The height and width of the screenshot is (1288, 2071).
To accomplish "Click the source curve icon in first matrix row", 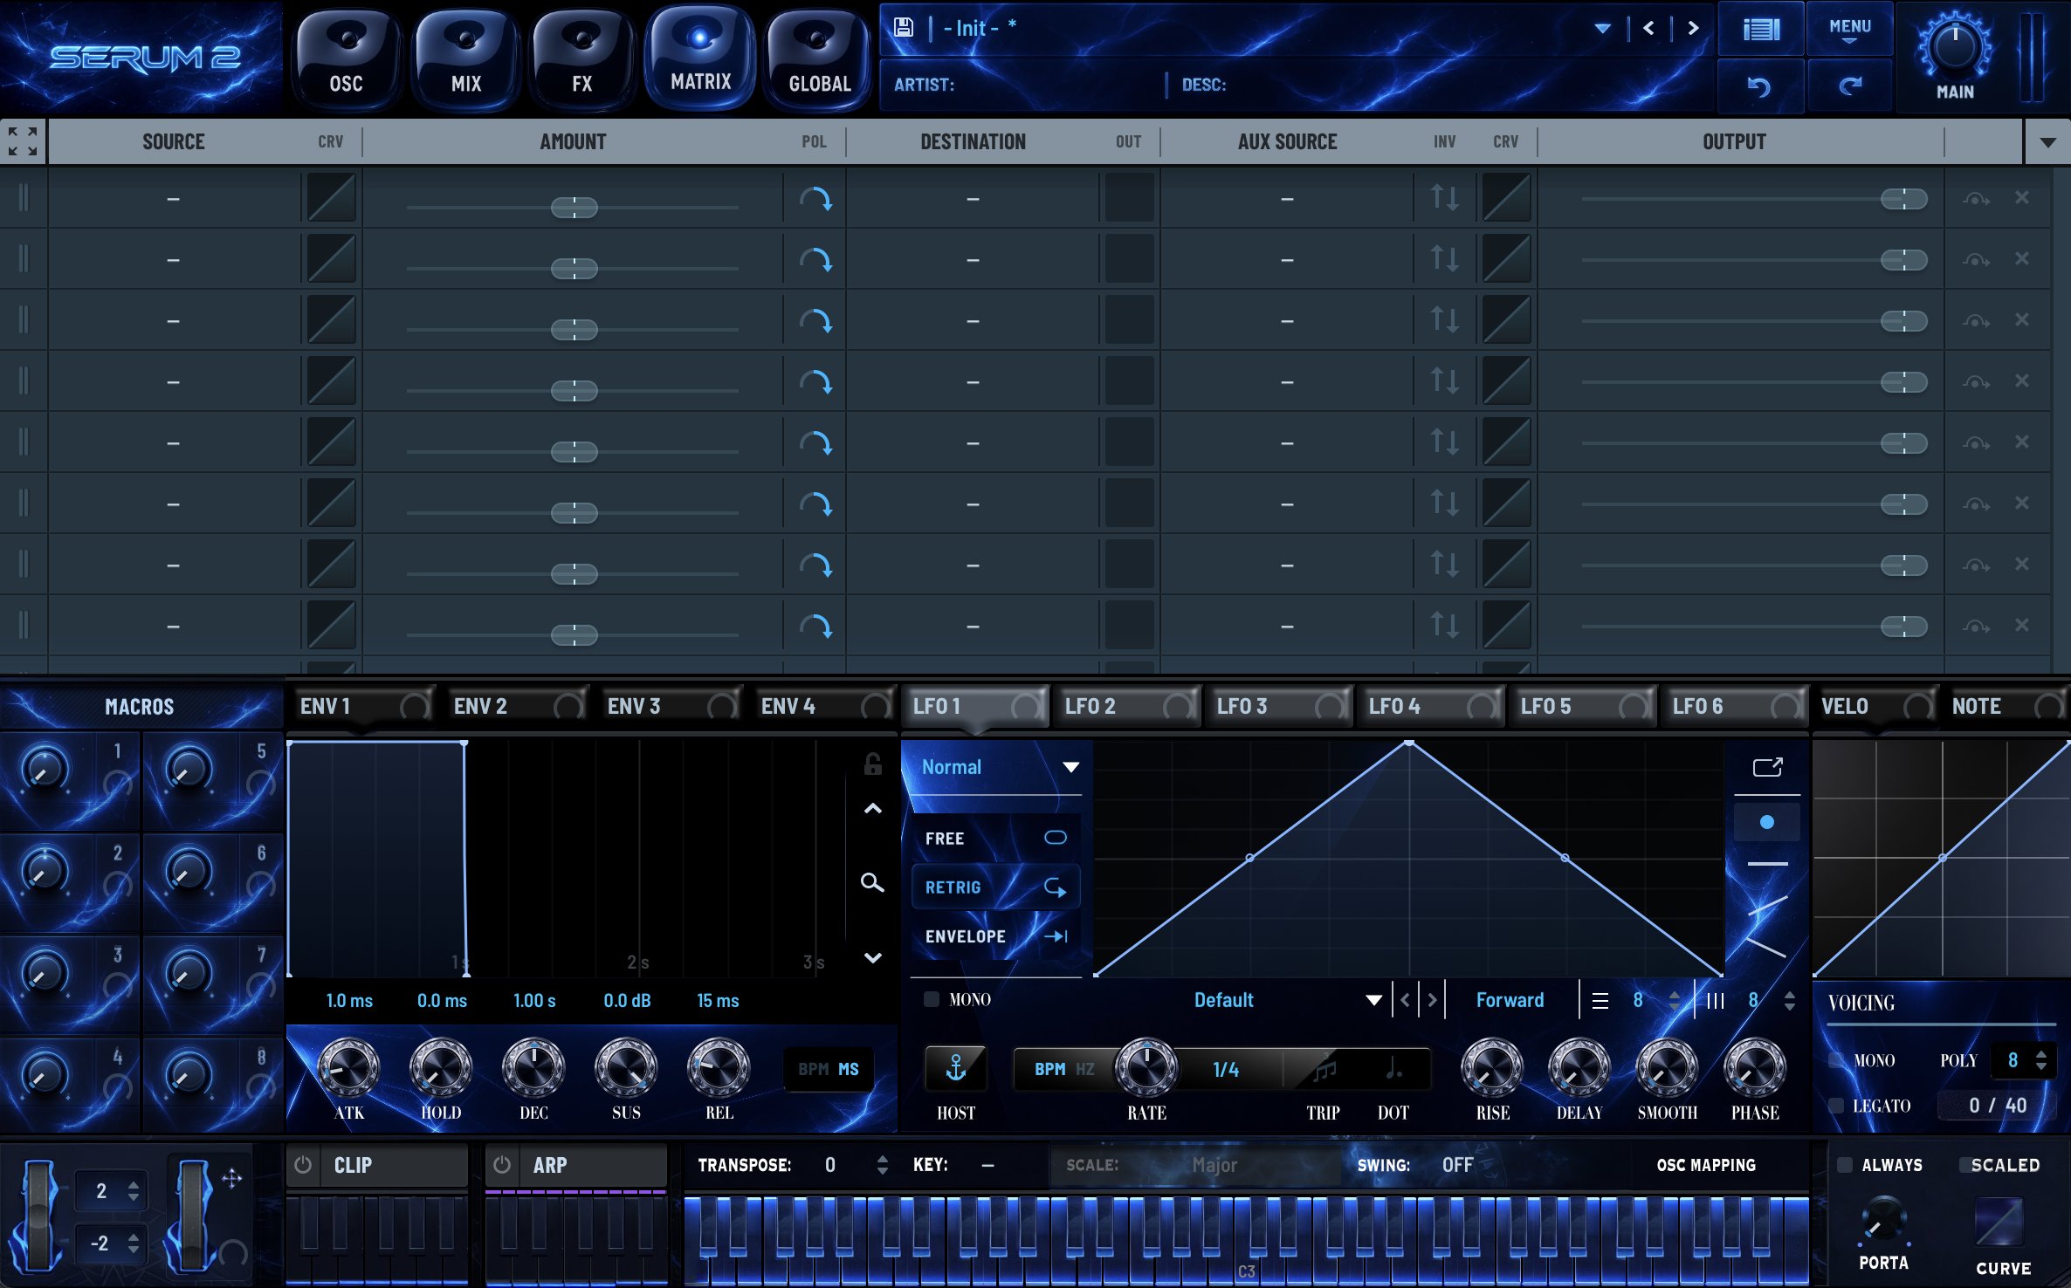I will click(x=331, y=198).
